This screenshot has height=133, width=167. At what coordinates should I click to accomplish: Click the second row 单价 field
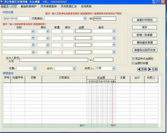68,38
